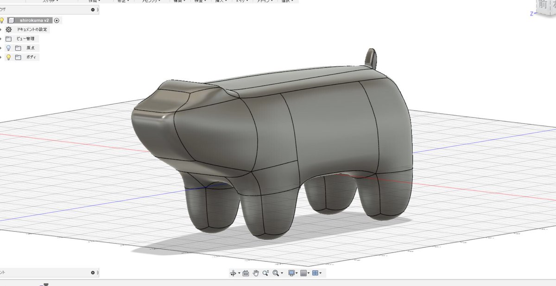556x286 pixels.
Task: Expand the Grid and Snaps dropdown arrow
Action: coord(309,273)
